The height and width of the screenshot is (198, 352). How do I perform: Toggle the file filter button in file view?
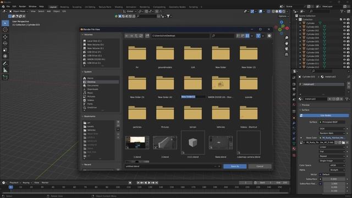[258, 36]
